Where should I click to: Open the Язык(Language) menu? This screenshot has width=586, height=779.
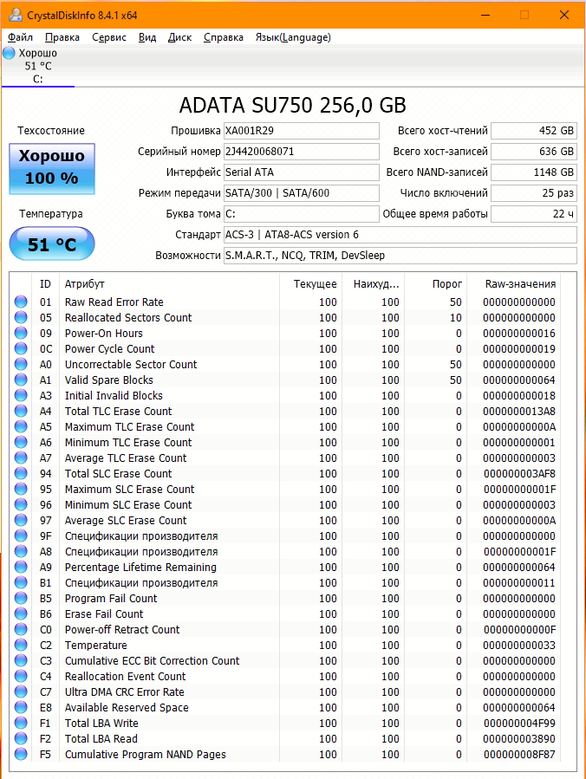(293, 37)
